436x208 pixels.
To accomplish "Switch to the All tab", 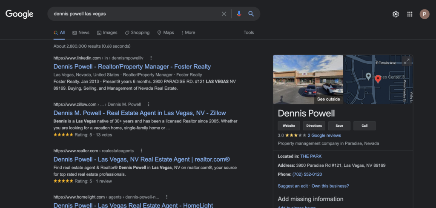I will (59, 33).
